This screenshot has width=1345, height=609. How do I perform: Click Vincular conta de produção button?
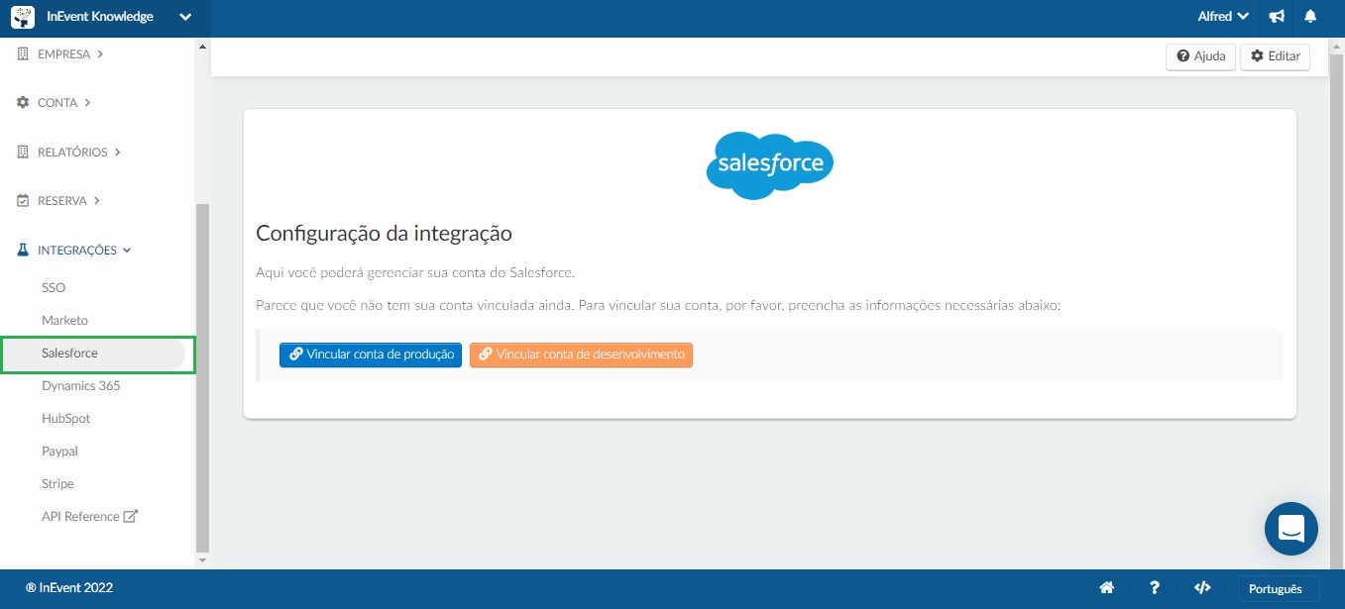click(371, 355)
